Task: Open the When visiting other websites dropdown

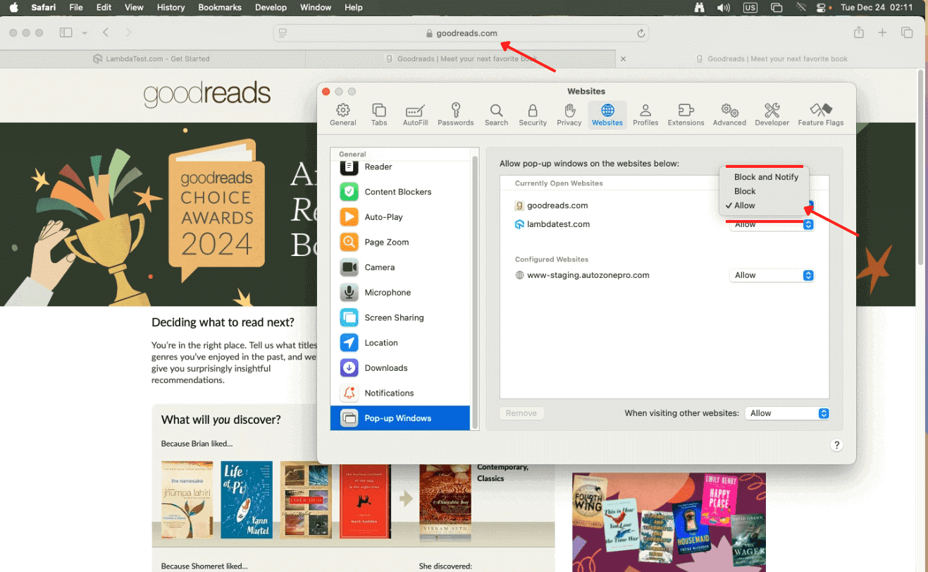Action: (x=787, y=413)
